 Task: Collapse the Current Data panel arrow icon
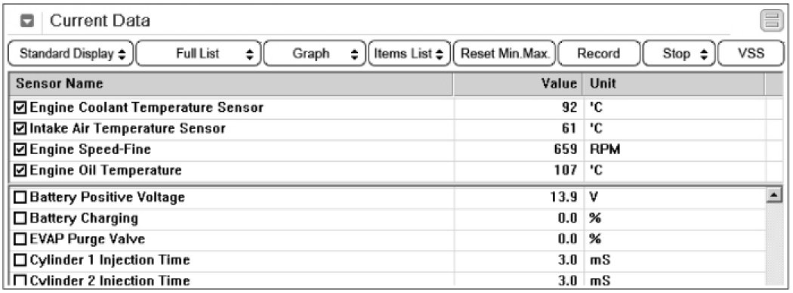point(27,21)
